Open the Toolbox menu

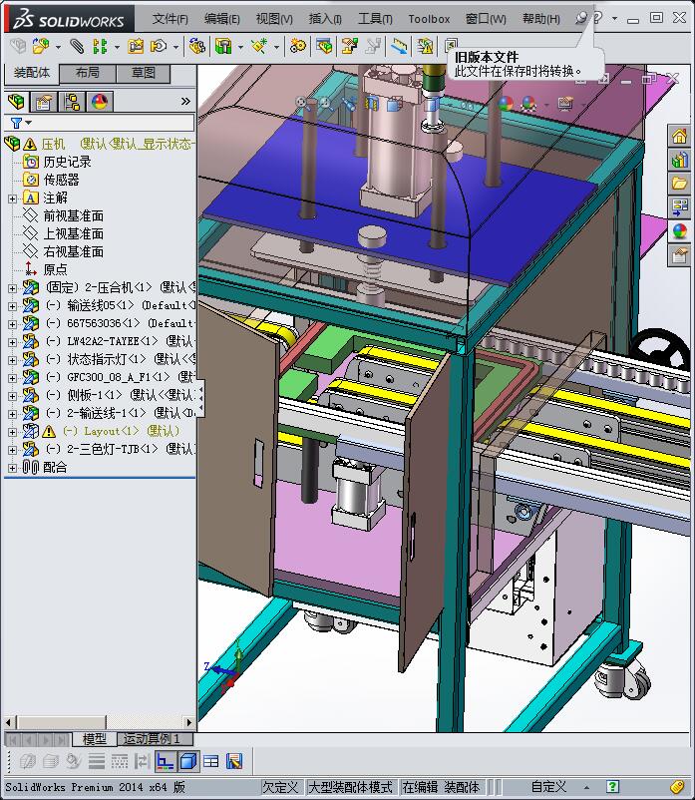tap(429, 19)
